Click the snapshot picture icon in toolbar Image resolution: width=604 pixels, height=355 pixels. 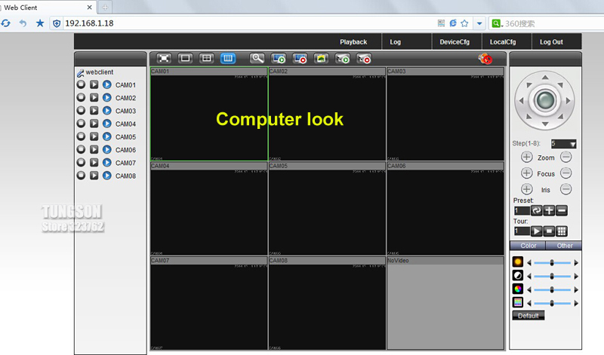(321, 58)
